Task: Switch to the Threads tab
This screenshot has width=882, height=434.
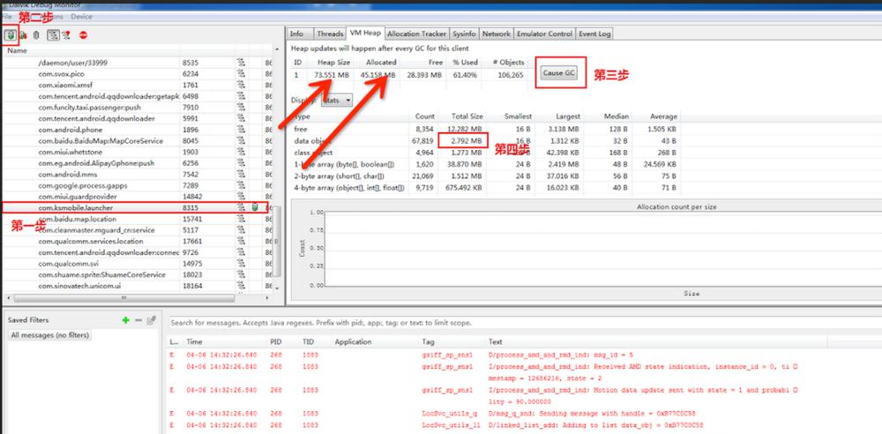Action: click(x=330, y=34)
